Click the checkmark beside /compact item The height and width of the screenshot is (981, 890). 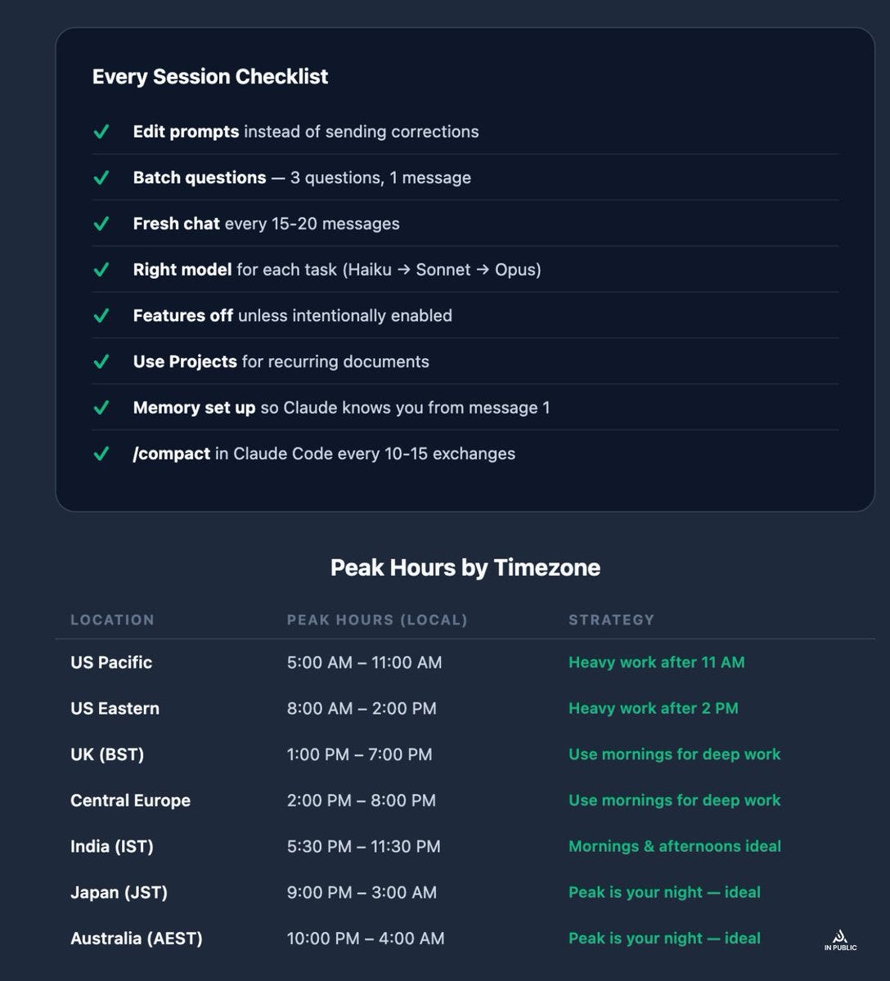(x=101, y=454)
